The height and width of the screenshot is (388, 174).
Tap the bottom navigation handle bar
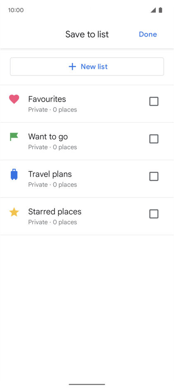(87, 384)
